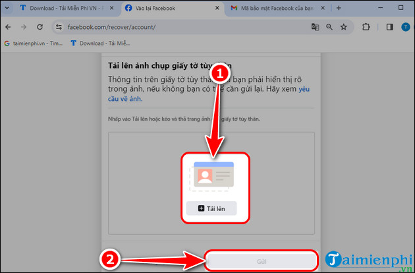Click the ID card illustration upload area
Viewport: 415px width, 273px height.
point(211,177)
